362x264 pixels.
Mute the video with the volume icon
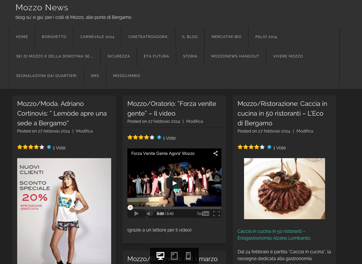(149, 214)
